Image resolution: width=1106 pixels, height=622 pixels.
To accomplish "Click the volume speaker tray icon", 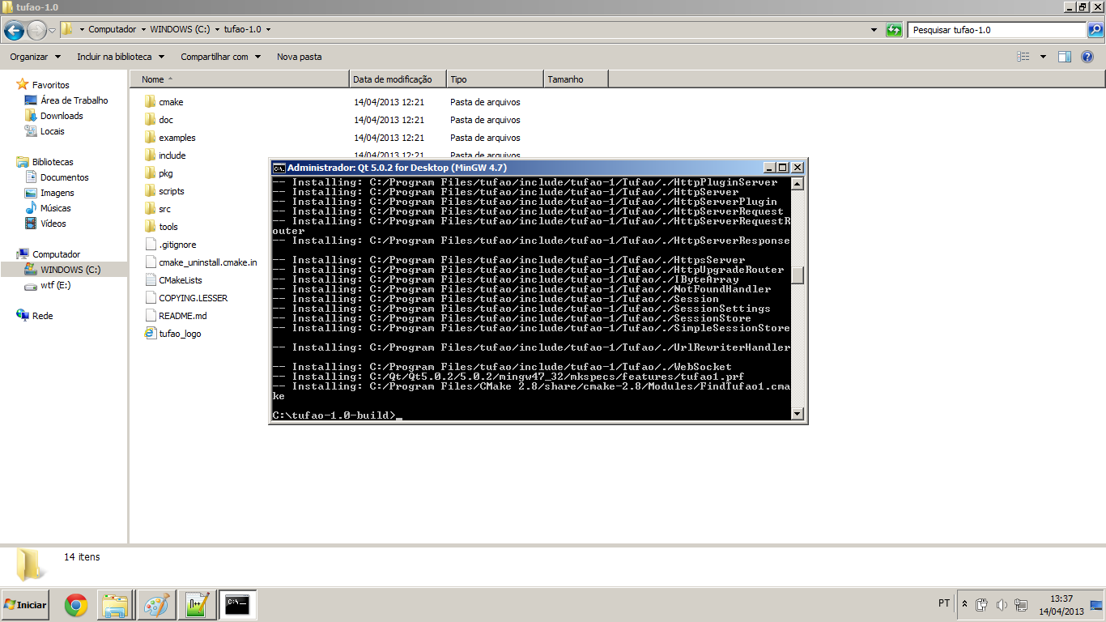I will (x=1002, y=605).
